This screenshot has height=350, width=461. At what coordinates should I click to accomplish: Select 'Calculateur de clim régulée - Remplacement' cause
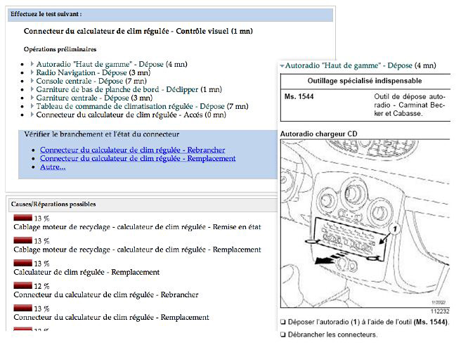86,272
